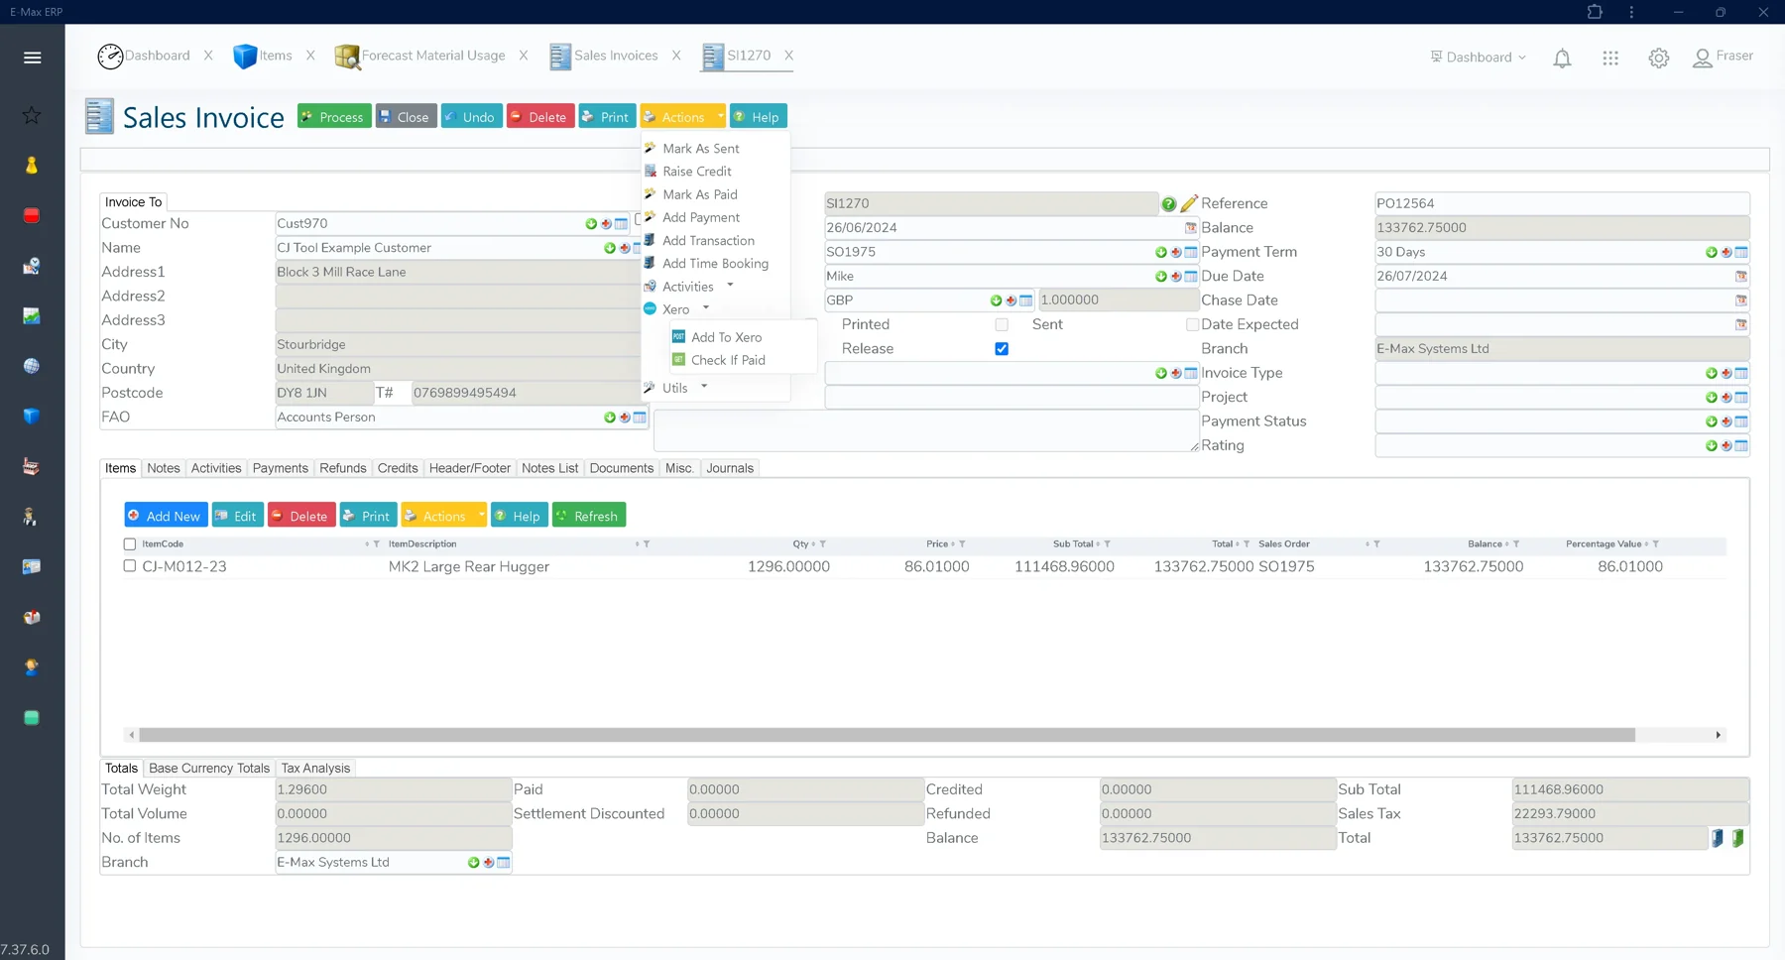Expand the top Actions dropdown arrow
Screen dimensions: 1785x960
[720, 117]
